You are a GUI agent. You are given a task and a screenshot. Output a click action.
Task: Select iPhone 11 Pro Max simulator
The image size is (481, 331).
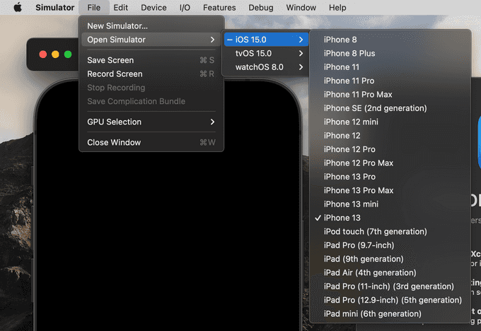tap(390, 95)
